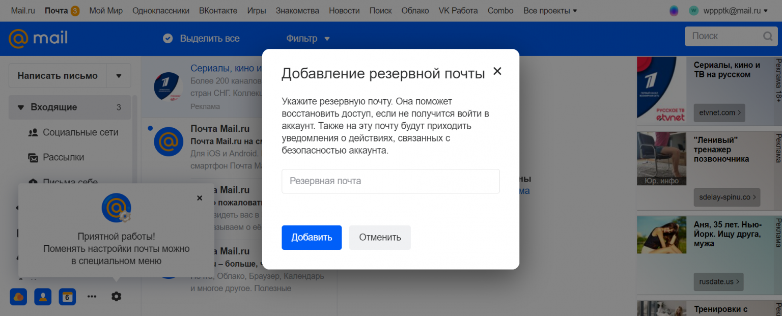Collapse the Входящие folder chevron

coord(20,107)
